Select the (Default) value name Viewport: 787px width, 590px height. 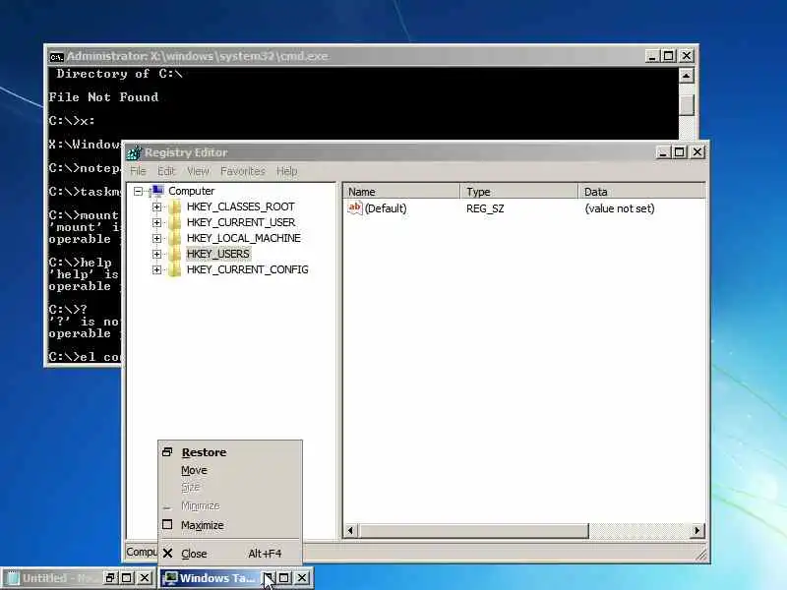pyautogui.click(x=386, y=208)
